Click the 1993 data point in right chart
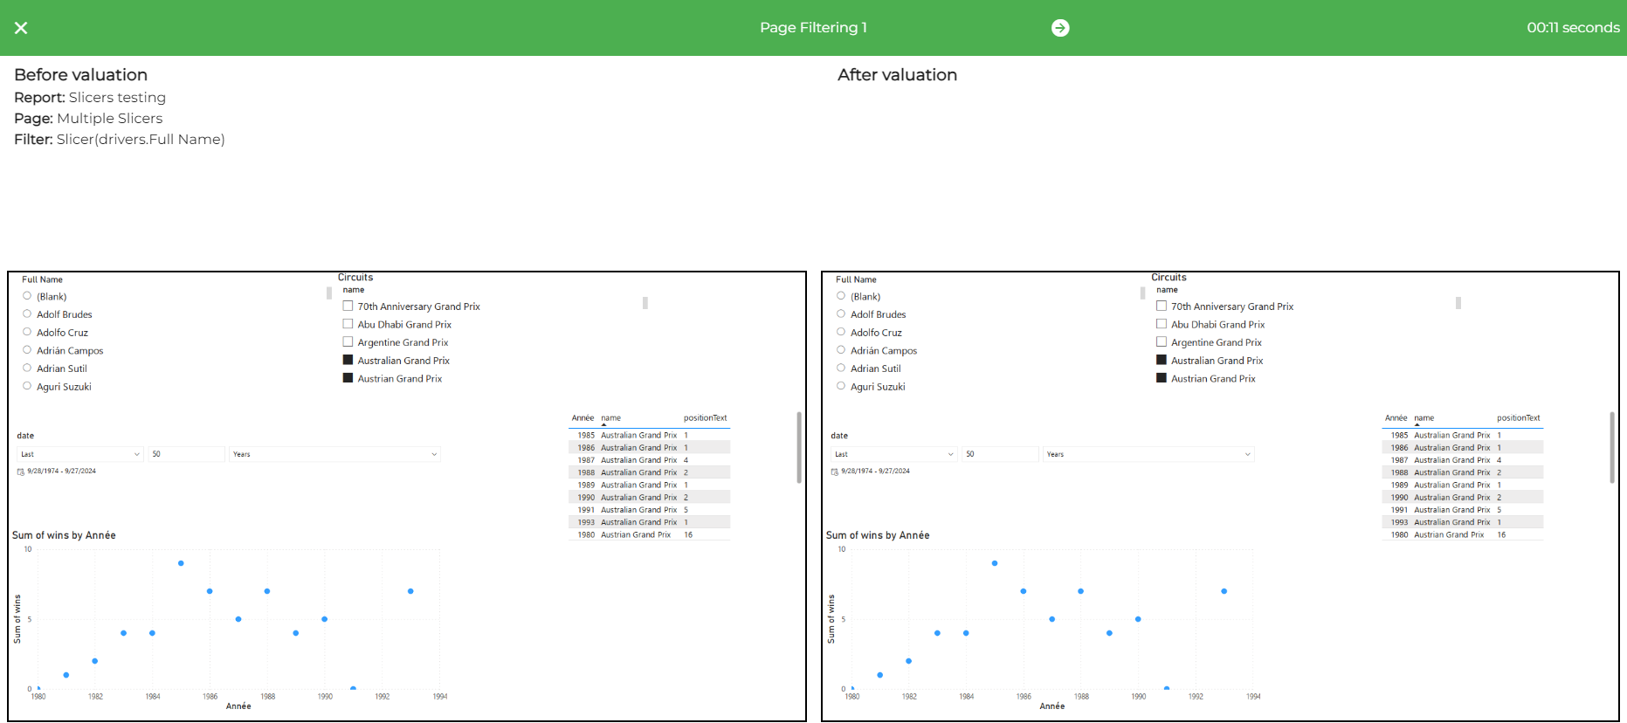The width and height of the screenshot is (1627, 723). click(1224, 591)
